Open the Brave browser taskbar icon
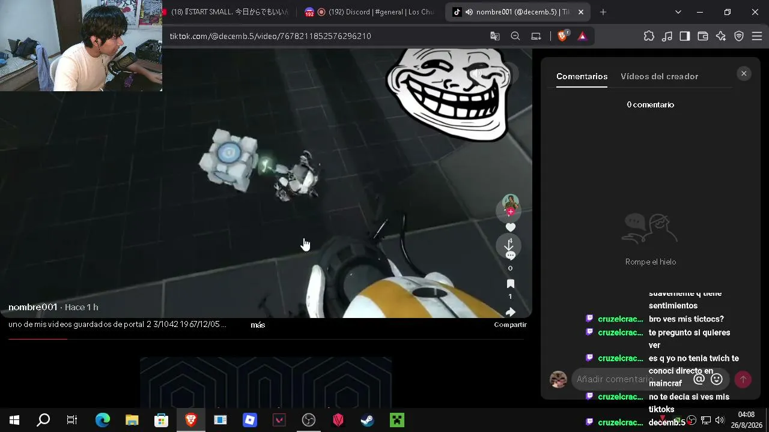 [x=191, y=420]
